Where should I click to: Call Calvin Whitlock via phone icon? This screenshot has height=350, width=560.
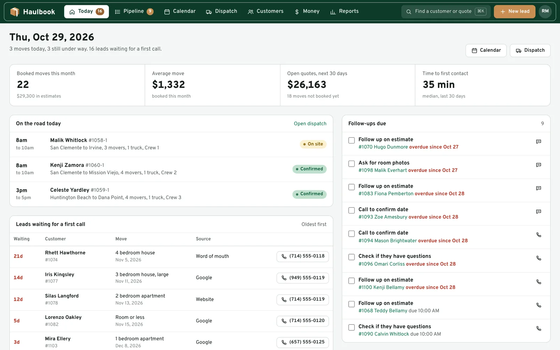tap(539, 329)
